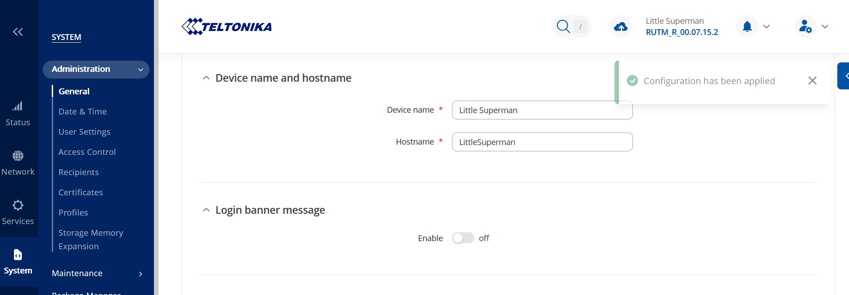Open Access Control menu item

coord(87,152)
